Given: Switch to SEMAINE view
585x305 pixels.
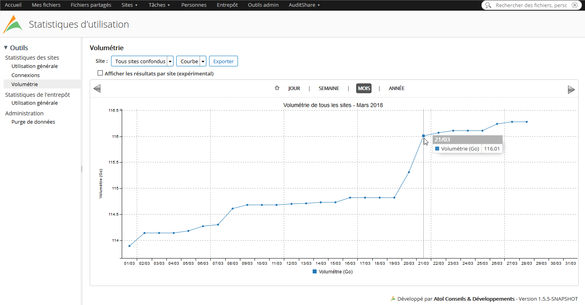Looking at the screenshot, I should (329, 88).
